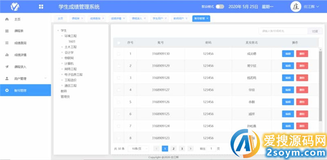Screen dimensions: 327x160
Task: Click the table grid icon for 课程表
Action: coord(7,31)
